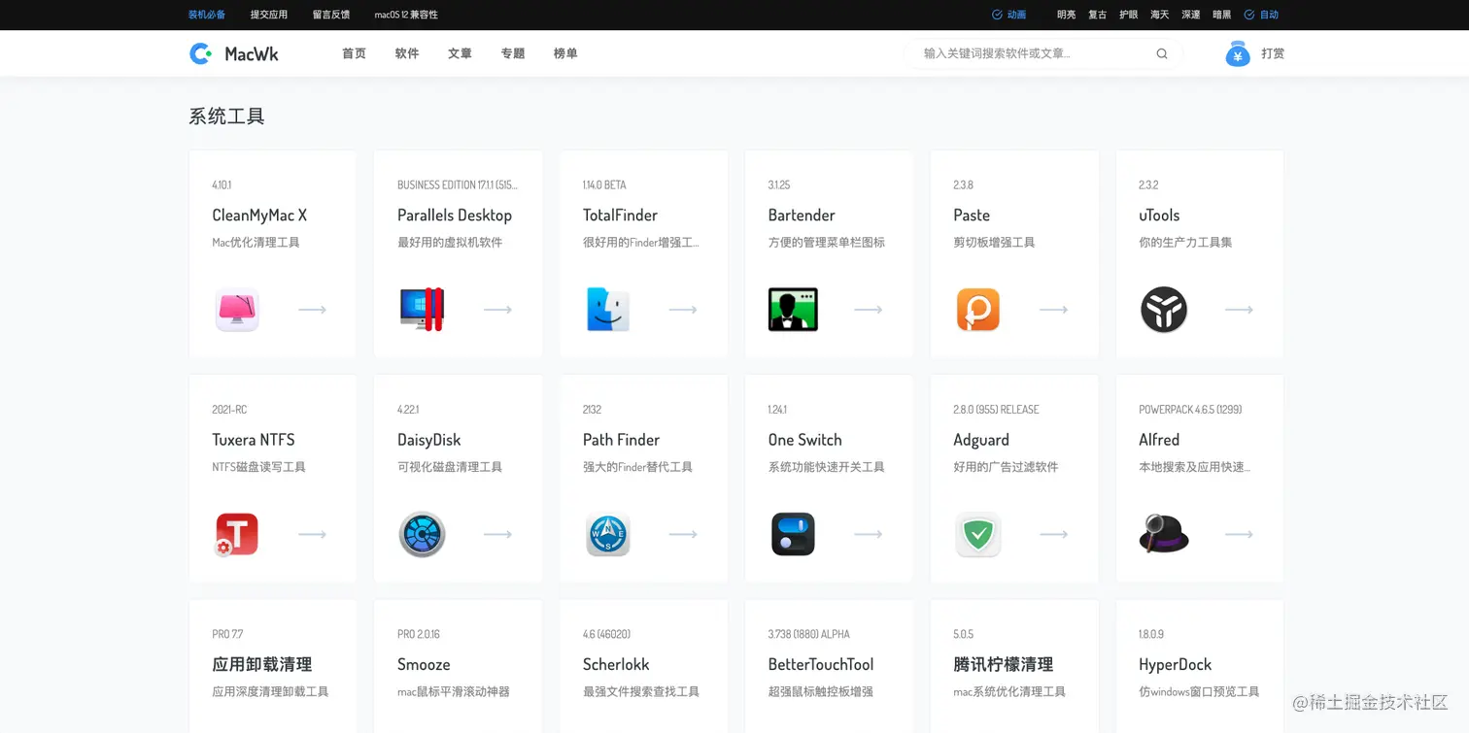Open the uTools round black icon
The width and height of the screenshot is (1469, 733).
(1164, 310)
